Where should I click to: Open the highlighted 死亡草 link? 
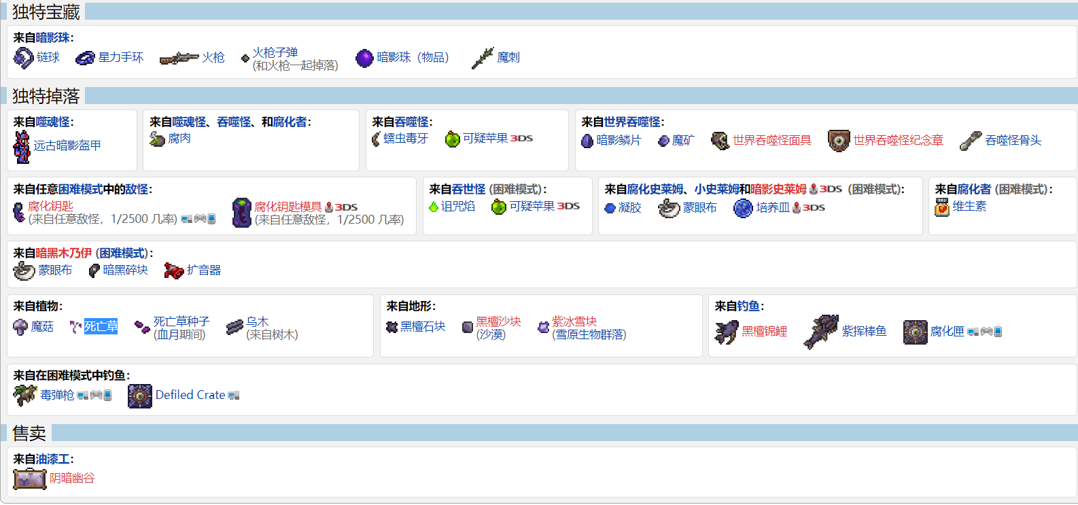coord(101,327)
